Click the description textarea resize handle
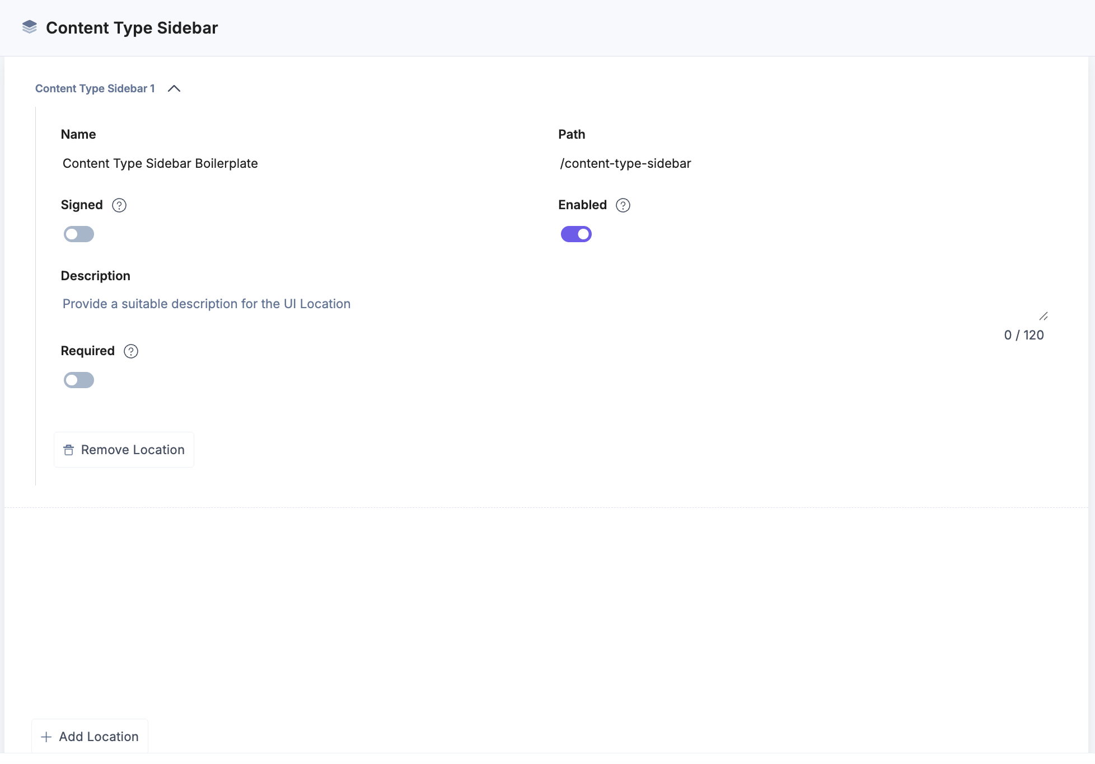Image resolution: width=1095 pixels, height=764 pixels. click(x=1043, y=317)
